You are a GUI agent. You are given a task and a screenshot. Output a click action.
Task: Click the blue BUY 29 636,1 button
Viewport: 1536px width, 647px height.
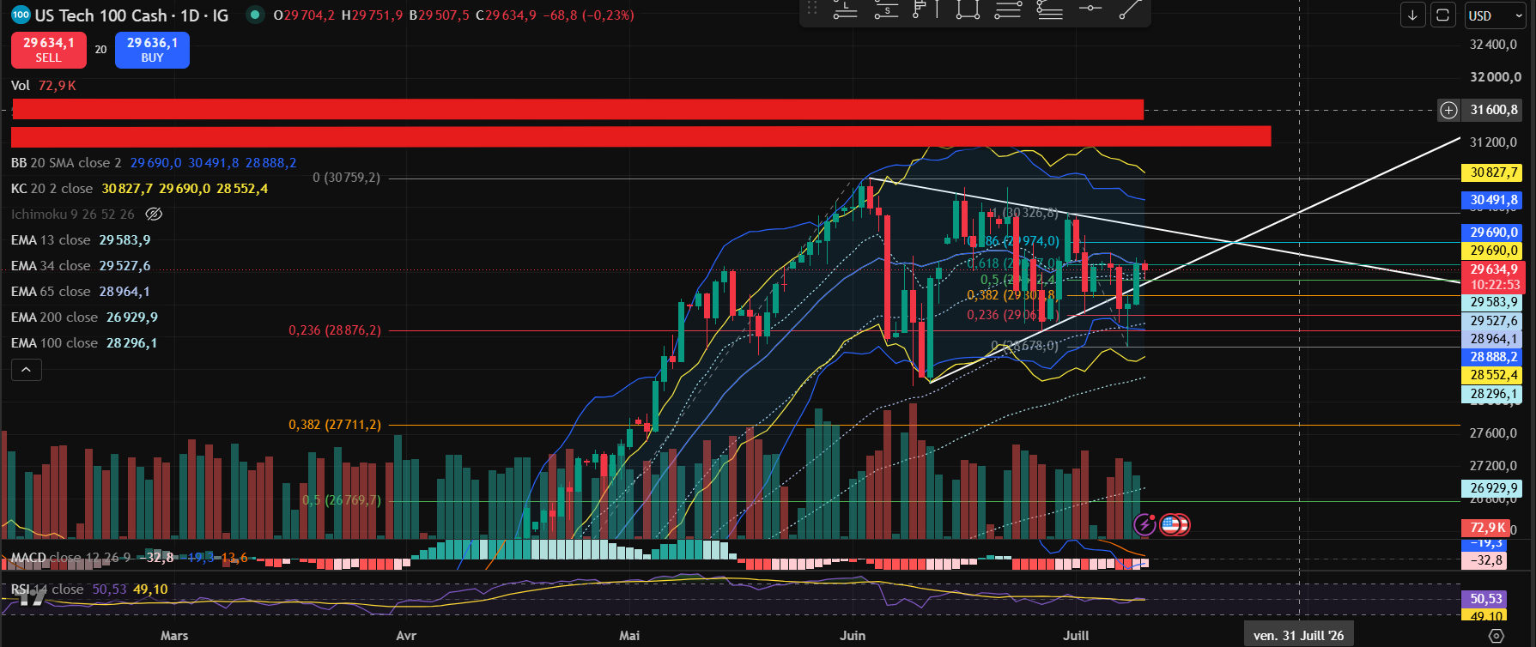[x=152, y=50]
